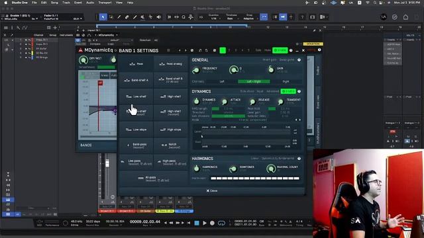424x238 pixels.
Task: Choose the Peak analog filter type
Action: [171, 64]
